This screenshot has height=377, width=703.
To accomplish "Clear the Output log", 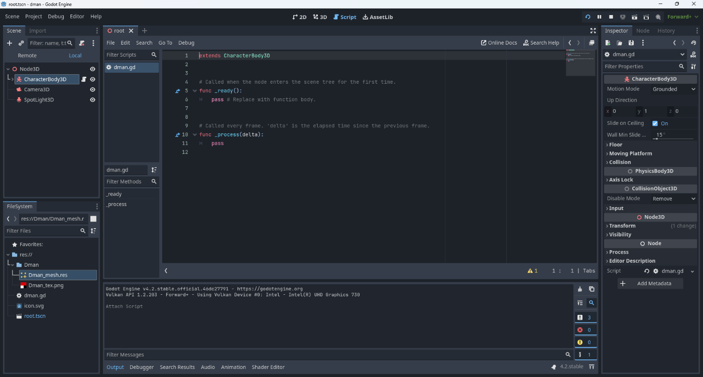I will coord(580,289).
